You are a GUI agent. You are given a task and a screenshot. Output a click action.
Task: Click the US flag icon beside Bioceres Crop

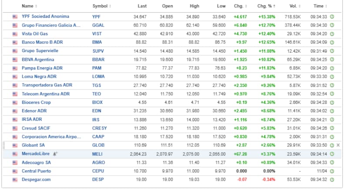15,103
